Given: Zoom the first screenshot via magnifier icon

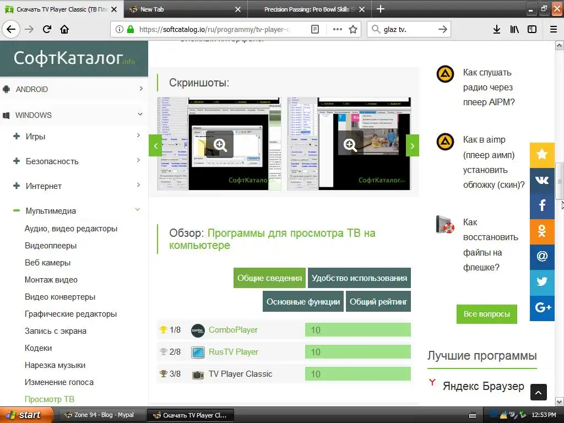Looking at the screenshot, I should tap(220, 145).
